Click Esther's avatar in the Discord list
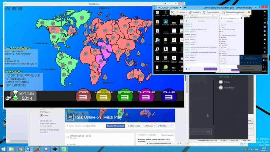Viewport: 270px width, 152px height. point(221,82)
